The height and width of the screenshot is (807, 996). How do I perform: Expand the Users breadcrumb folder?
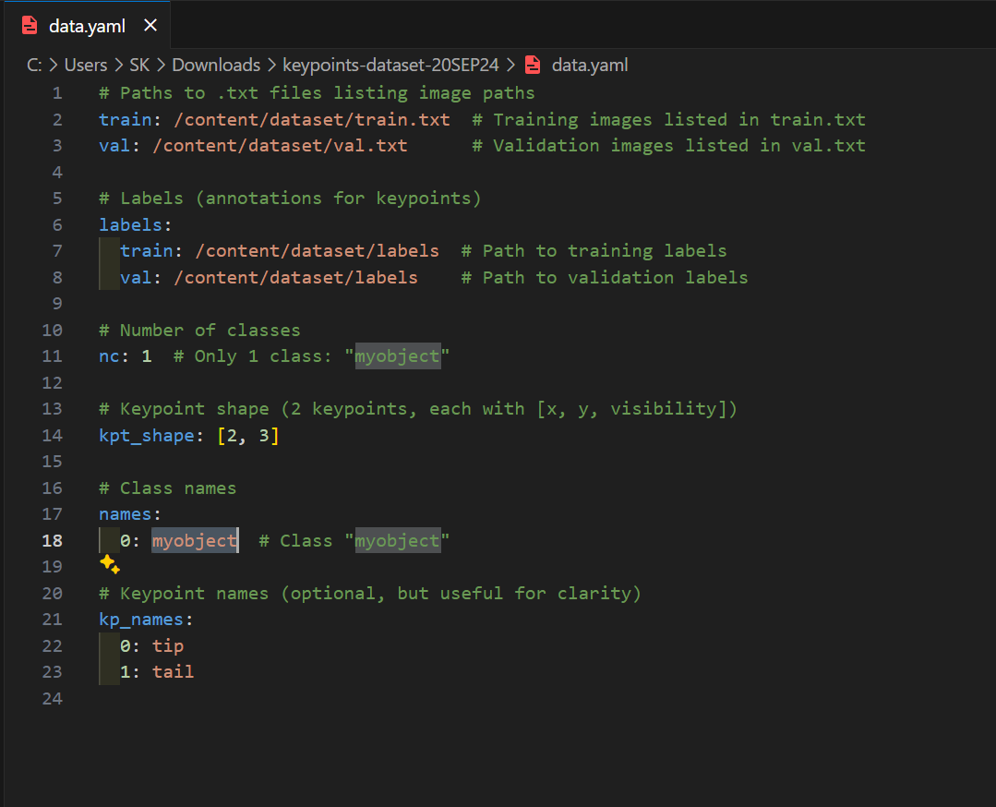(86, 65)
